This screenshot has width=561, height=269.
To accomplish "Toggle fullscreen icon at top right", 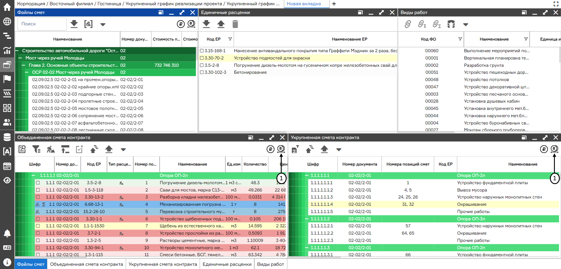I will tap(556, 4).
